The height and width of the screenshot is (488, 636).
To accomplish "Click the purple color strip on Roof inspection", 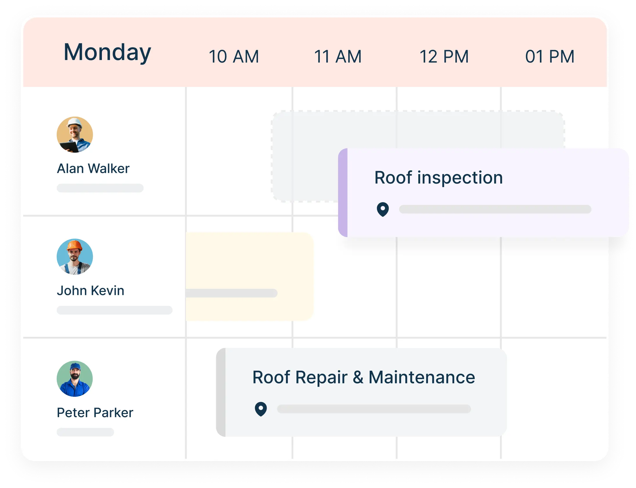I will click(x=343, y=193).
